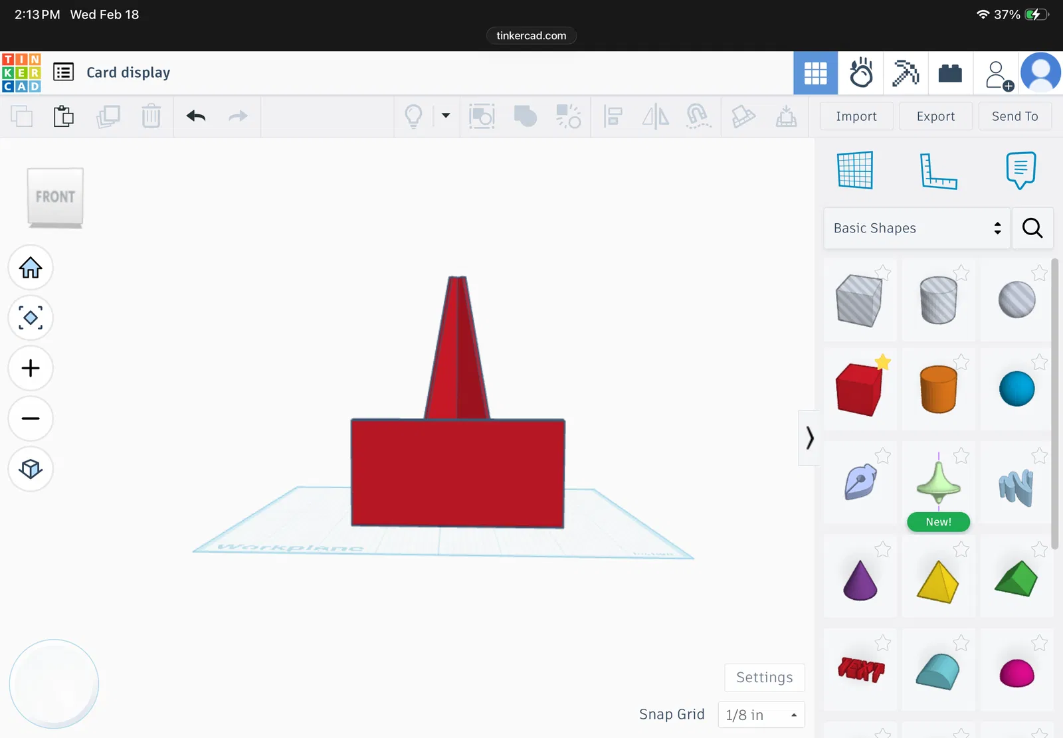Screen dimensions: 1063x738
Task: Open Snap Grid 1/8 in dropdown
Action: pyautogui.click(x=761, y=715)
